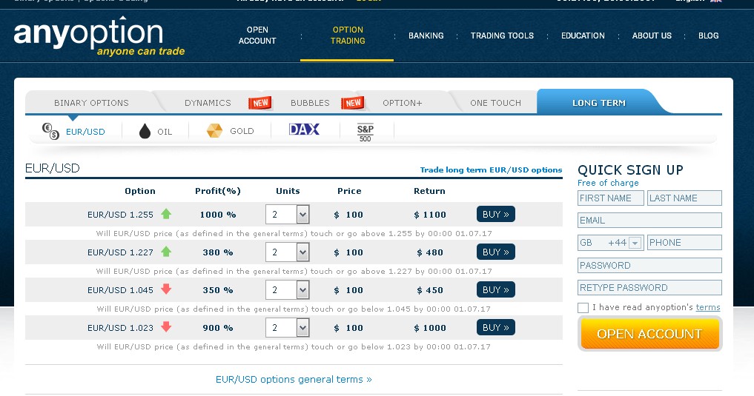Select the S&P 500 logo
The image size is (754, 396).
(x=366, y=132)
